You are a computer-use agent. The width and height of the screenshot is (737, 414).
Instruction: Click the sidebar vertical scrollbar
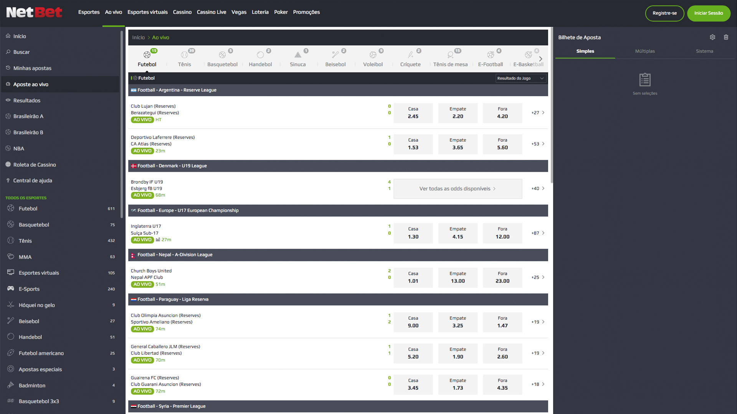tap(122, 125)
